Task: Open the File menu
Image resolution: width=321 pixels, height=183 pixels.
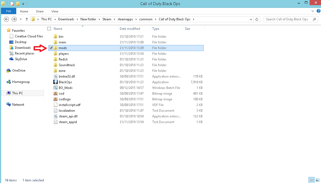Action: [9, 11]
